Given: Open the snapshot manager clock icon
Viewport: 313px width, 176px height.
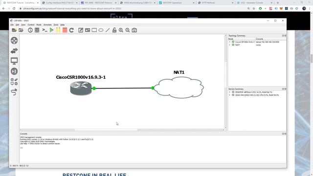Looking at the screenshot, I should [30, 30].
